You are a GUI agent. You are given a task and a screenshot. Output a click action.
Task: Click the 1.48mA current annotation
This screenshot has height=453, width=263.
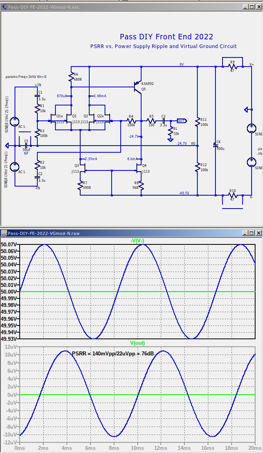100,96
